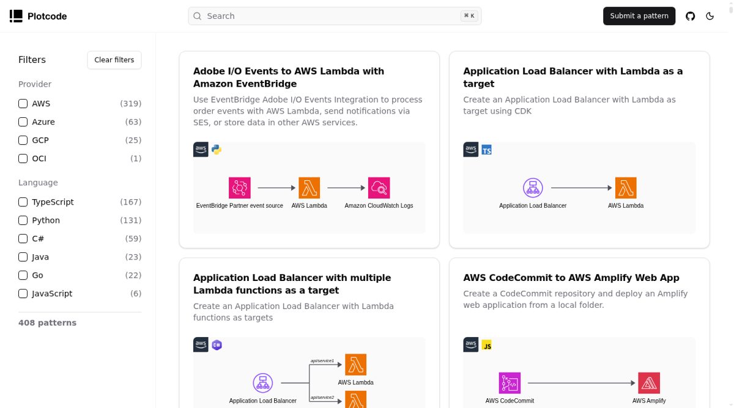734x408 pixels.
Task: Open AWS CodeCommit to AWS Amplify Web App
Action: [571, 278]
